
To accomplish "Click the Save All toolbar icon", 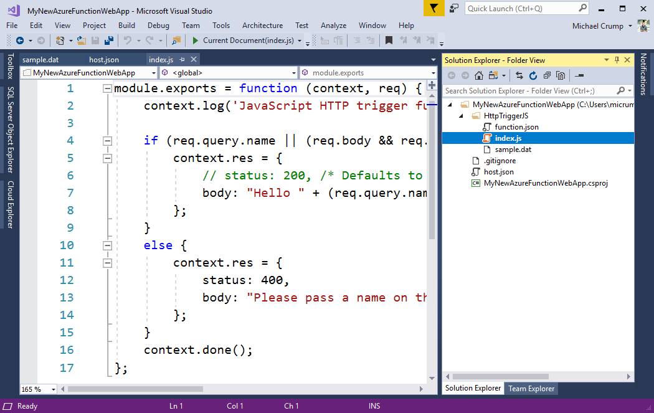I will (x=109, y=40).
